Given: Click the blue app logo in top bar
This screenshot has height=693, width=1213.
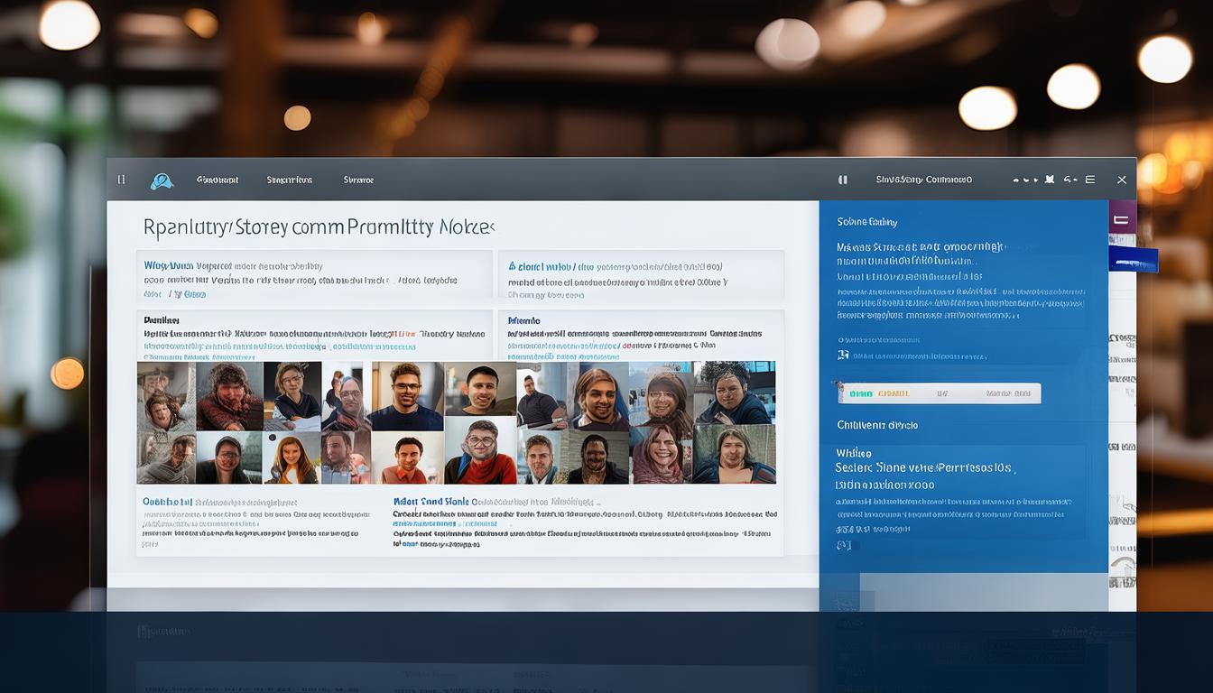Looking at the screenshot, I should coord(162,180).
